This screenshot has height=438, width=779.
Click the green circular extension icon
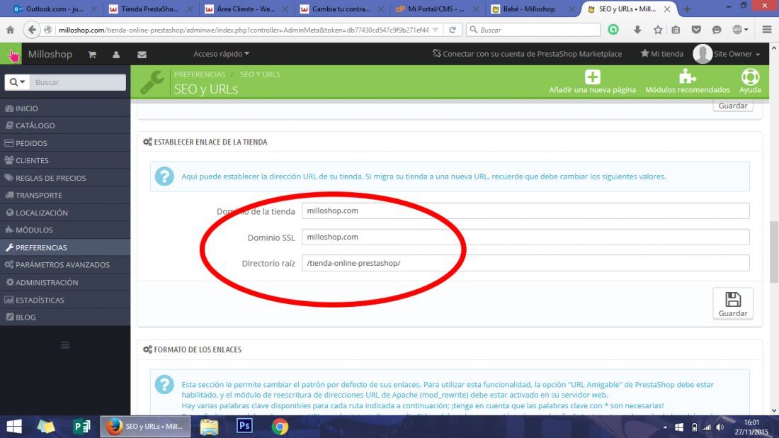pyautogui.click(x=613, y=30)
